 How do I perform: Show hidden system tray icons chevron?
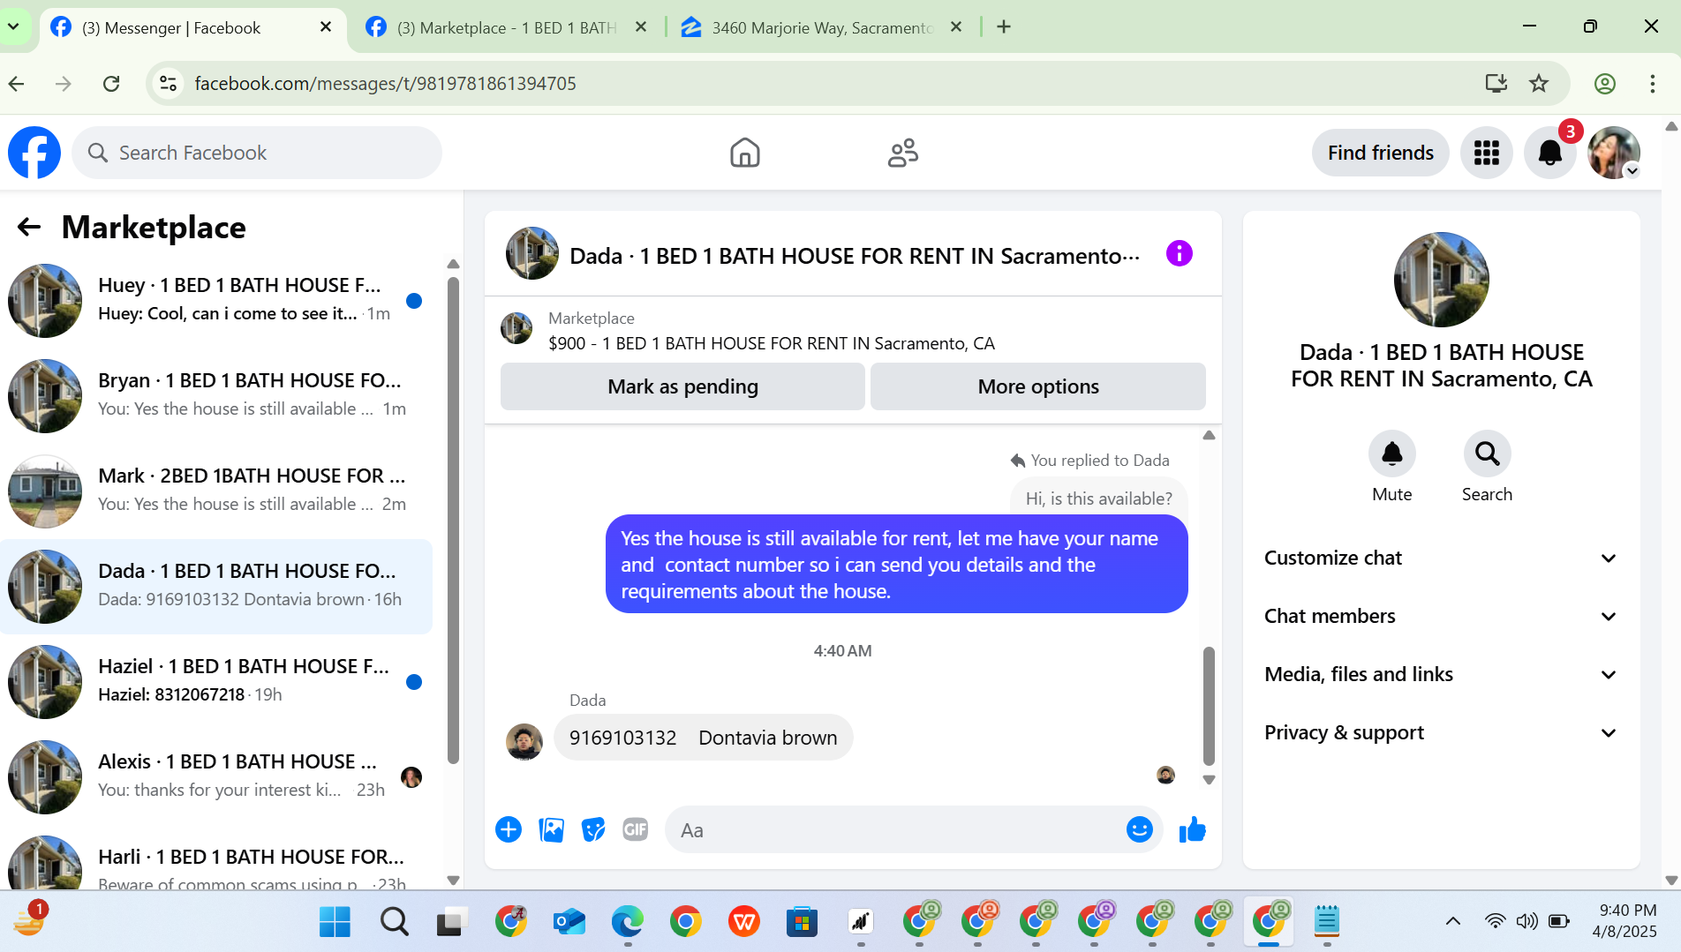click(x=1452, y=922)
